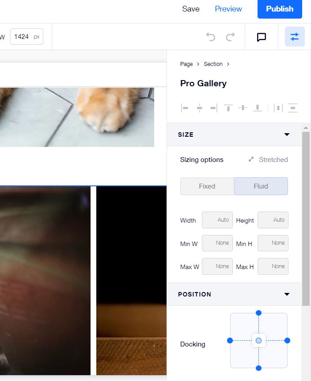Distribute elements horizontally icon
The image size is (311, 381).
click(x=278, y=108)
